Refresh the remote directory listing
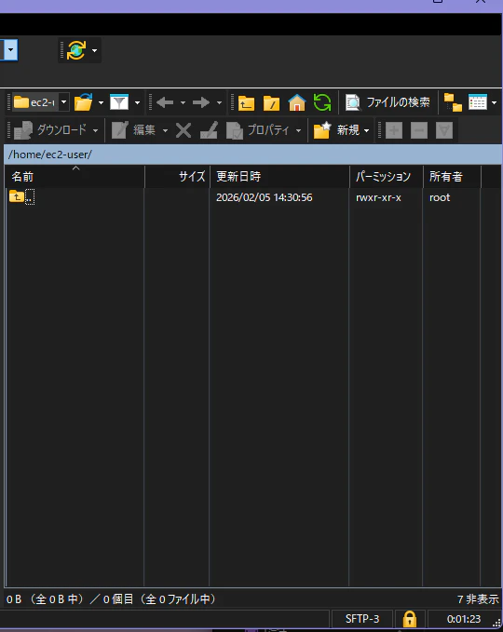This screenshot has height=632, width=503. tap(322, 102)
